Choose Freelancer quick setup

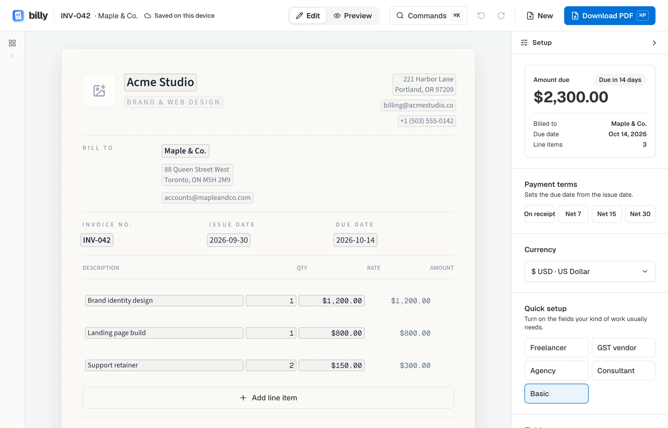pos(556,348)
